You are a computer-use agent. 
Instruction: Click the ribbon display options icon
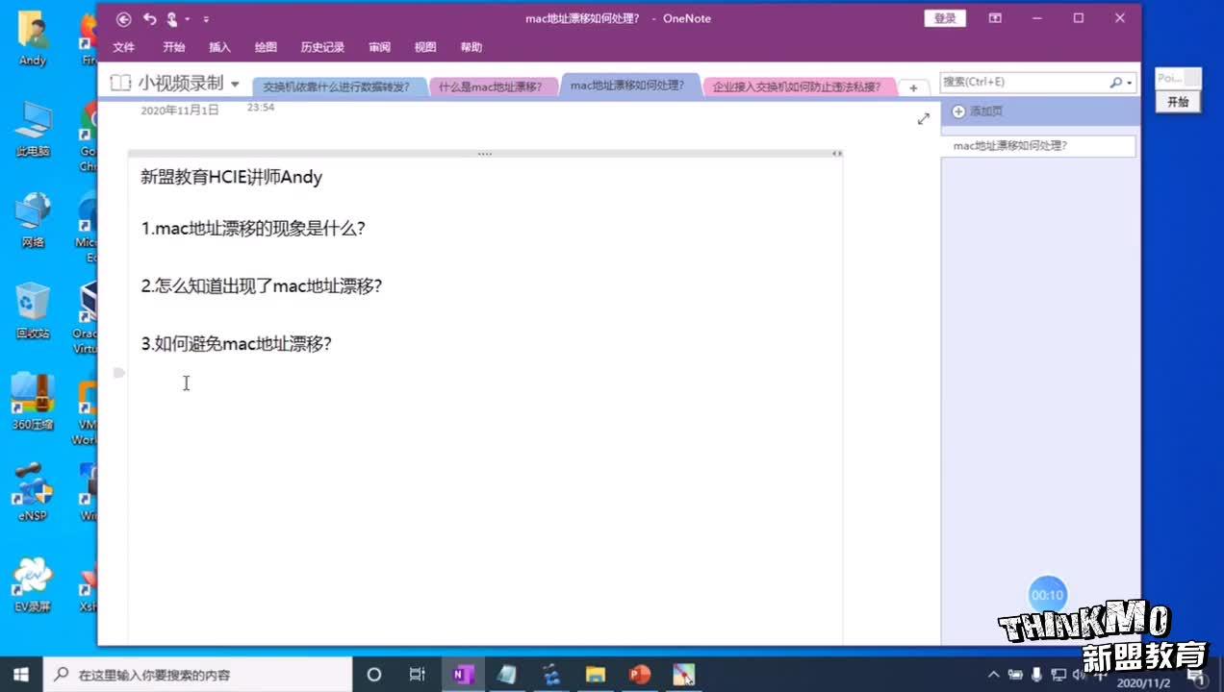[x=996, y=18]
